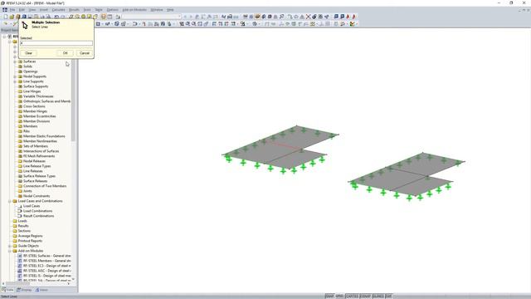Open the Edit menu
Viewport: 531px width, 299px height.
click(x=22, y=10)
